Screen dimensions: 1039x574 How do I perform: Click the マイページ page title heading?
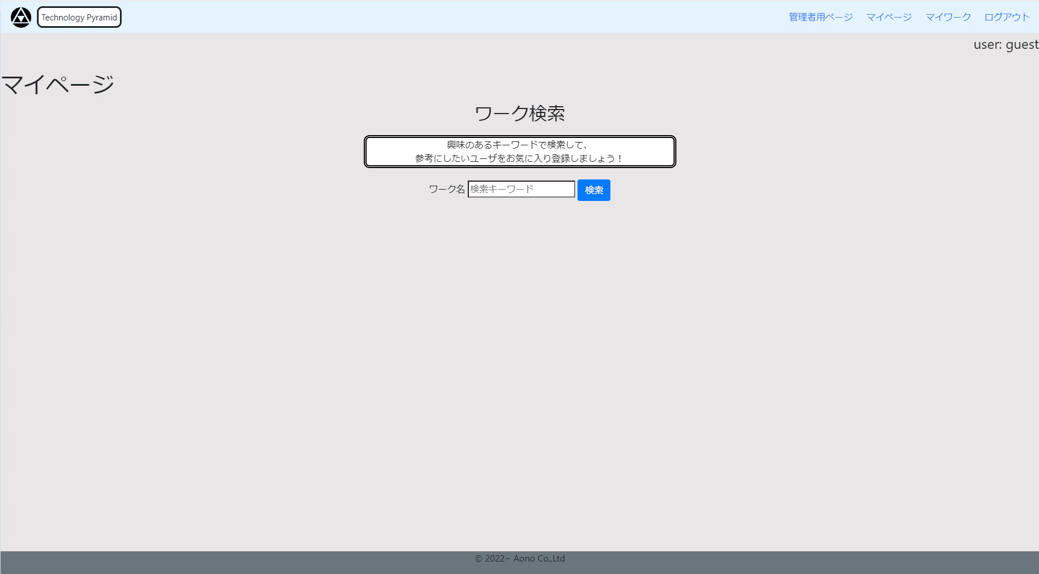57,85
